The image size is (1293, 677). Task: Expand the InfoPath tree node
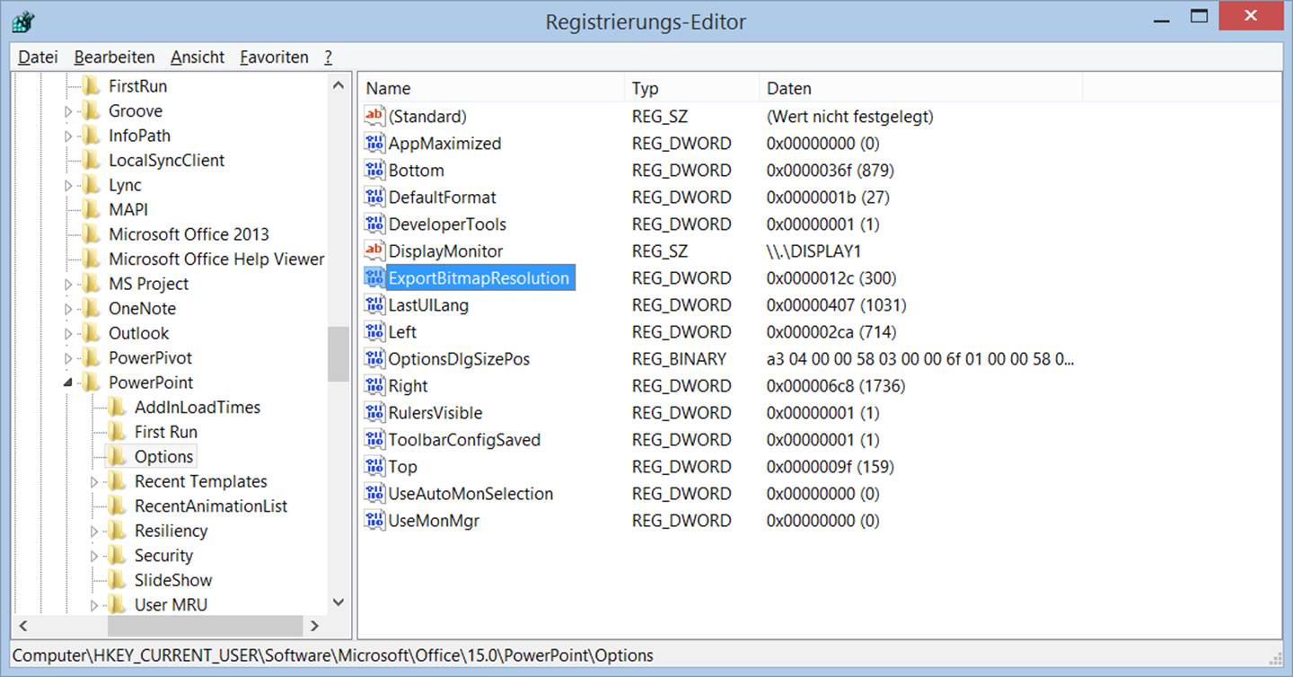tap(68, 136)
